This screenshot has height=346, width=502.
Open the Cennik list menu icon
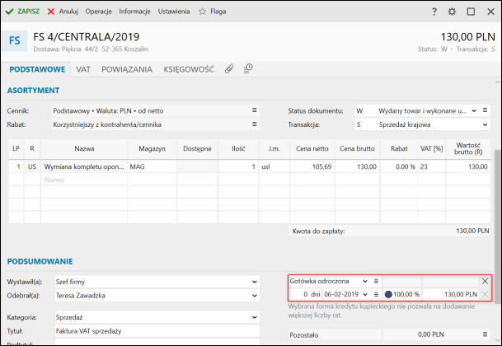[x=254, y=110]
